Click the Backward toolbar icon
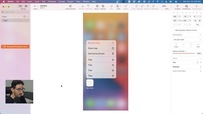 [x=88, y=6]
